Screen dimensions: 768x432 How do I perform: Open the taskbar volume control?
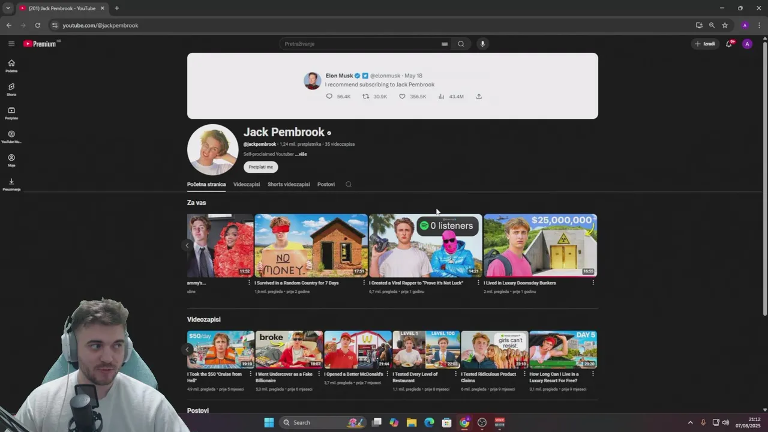click(x=725, y=422)
